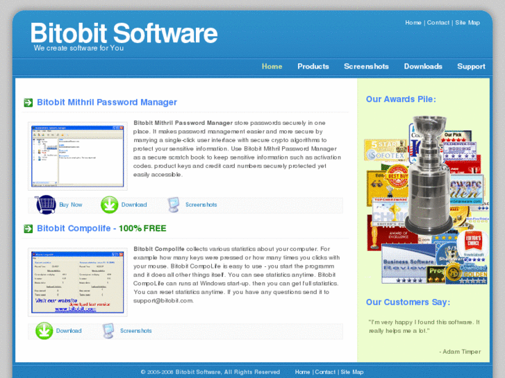Image resolution: width=505 pixels, height=378 pixels.
Task: Click the 5 Star Sofotex award badge
Action: pyautogui.click(x=386, y=150)
